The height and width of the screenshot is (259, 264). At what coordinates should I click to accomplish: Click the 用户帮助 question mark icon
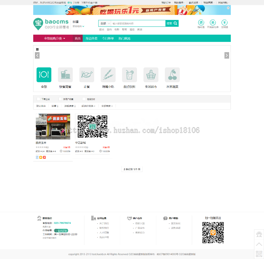[165, 218]
